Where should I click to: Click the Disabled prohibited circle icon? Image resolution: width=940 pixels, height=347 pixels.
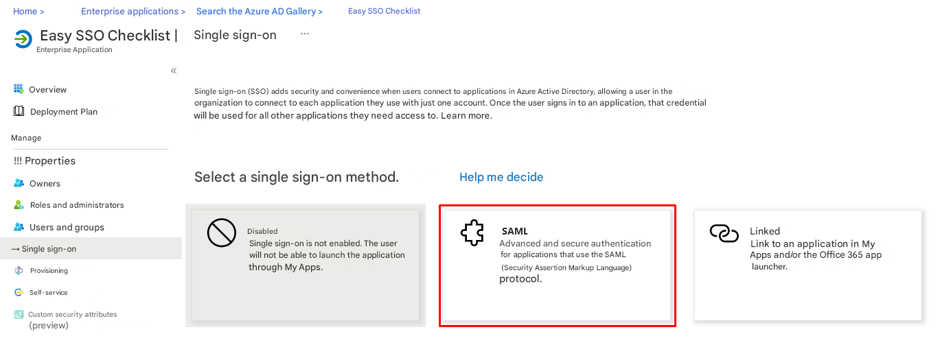coord(221,233)
